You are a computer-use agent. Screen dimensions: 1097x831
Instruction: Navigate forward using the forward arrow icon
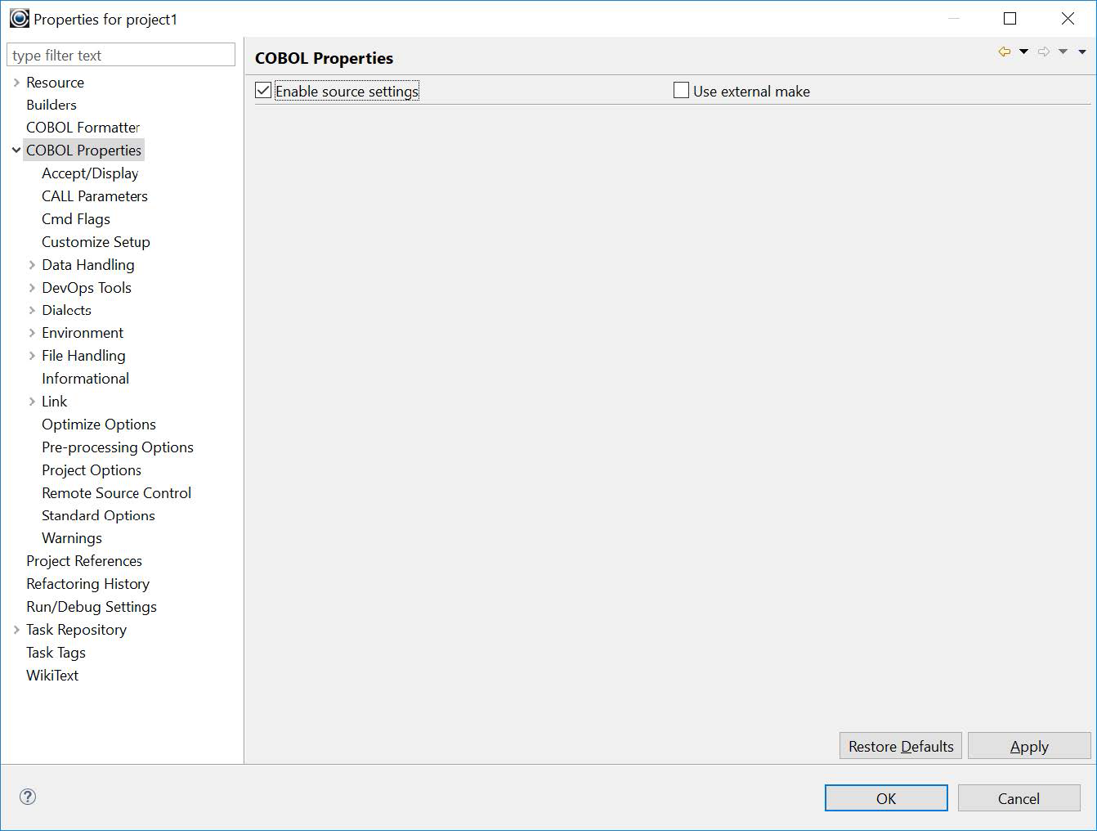tap(1044, 51)
